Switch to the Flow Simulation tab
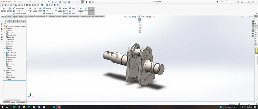Screen dimensions: 258x109 tap(100, 16)
